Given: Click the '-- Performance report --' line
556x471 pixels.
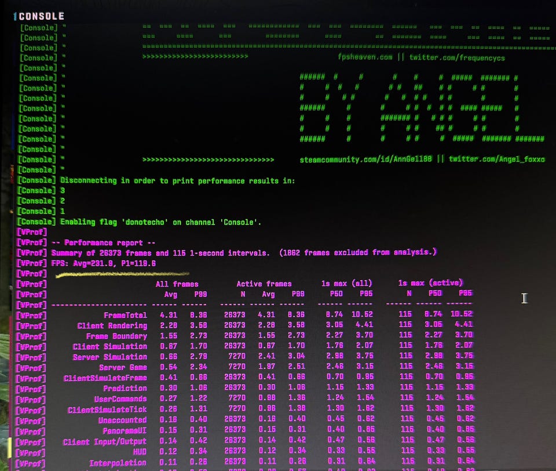Looking at the screenshot, I should coord(103,242).
